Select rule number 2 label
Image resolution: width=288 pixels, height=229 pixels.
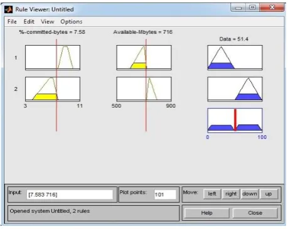(16, 89)
